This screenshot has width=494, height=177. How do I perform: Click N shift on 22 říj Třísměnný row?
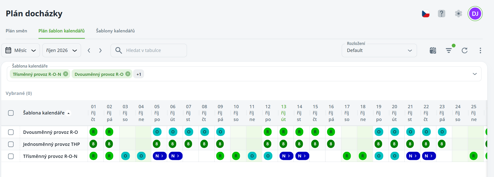point(429,156)
